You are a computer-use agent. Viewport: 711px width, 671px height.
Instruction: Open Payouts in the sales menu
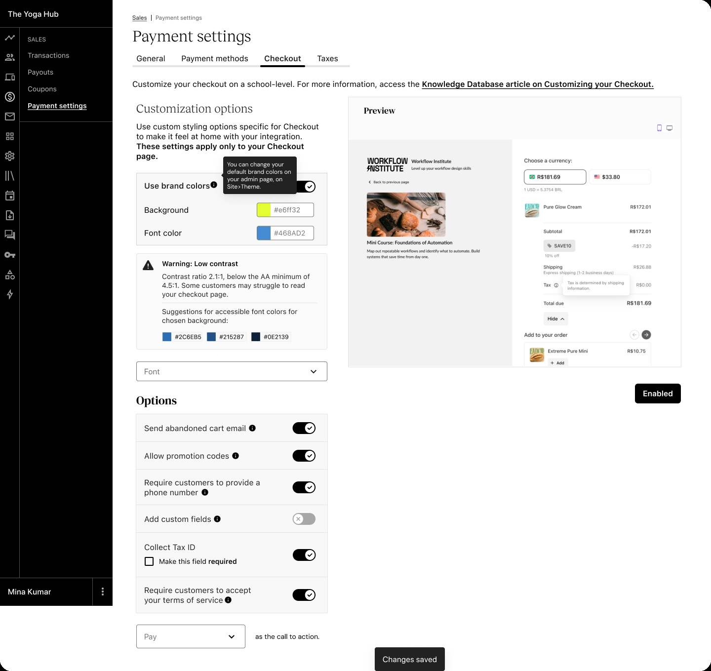click(40, 72)
